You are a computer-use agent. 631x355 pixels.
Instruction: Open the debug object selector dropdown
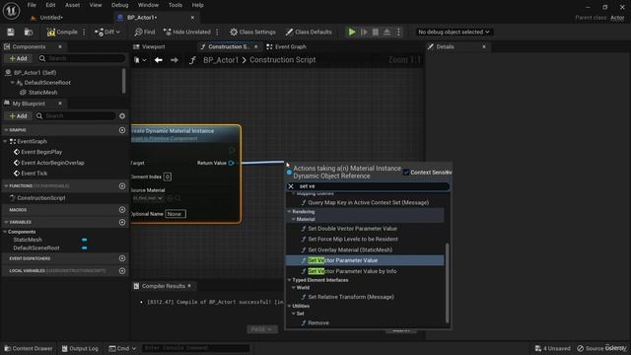click(454, 32)
